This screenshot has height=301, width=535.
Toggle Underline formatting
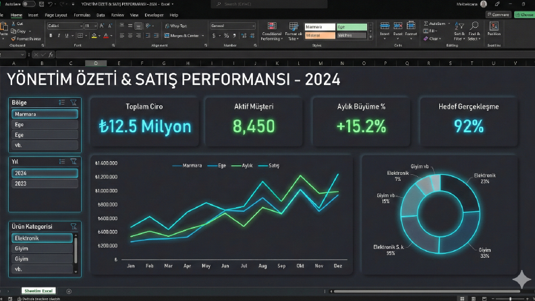click(67, 36)
